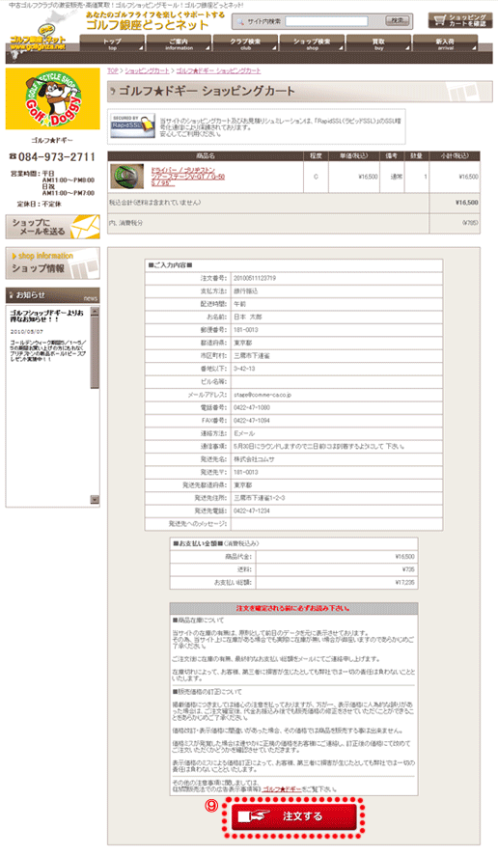The width and height of the screenshot is (498, 856).
Task: Click the site search input field
Action: pos(326,21)
